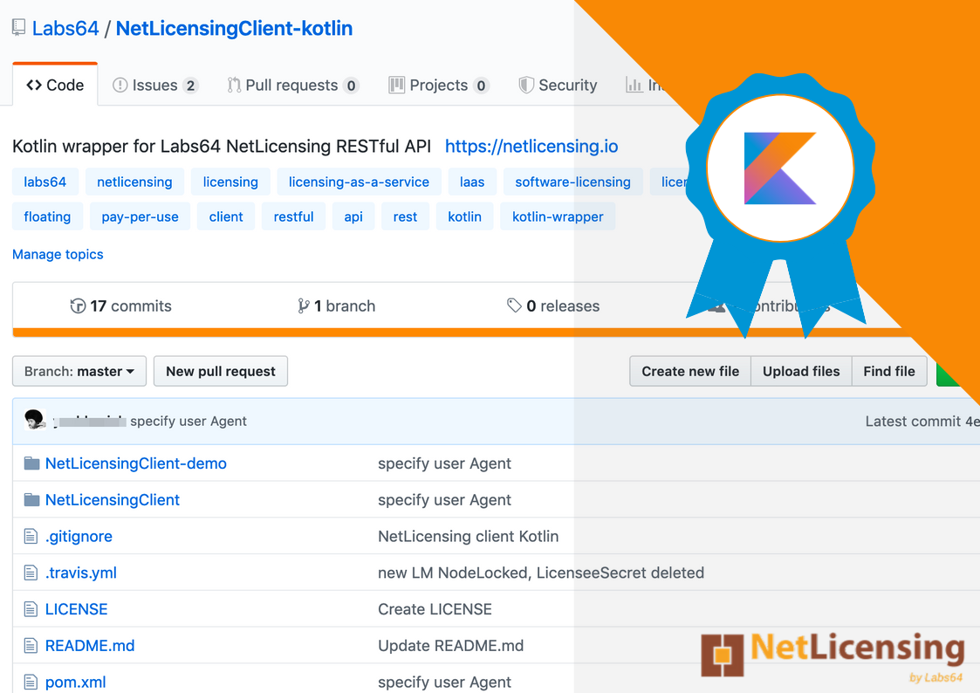Open the NetLicensingClient-demo folder
This screenshot has height=693, width=980.
pyautogui.click(x=135, y=463)
